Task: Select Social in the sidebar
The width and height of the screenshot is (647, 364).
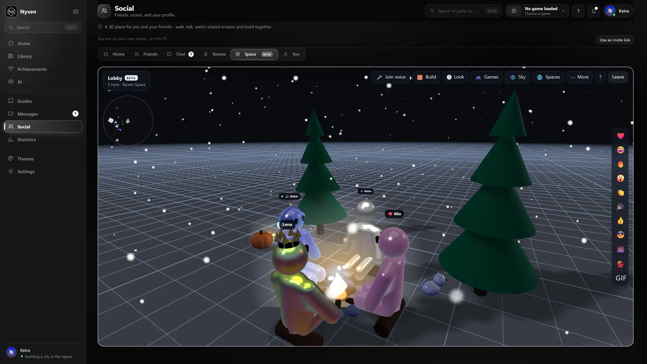Action: point(43,127)
